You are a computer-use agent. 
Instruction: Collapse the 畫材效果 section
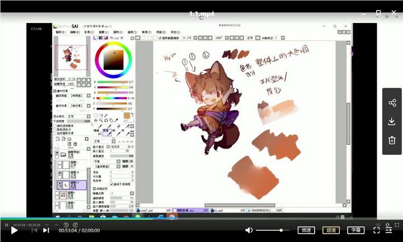click(x=55, y=91)
